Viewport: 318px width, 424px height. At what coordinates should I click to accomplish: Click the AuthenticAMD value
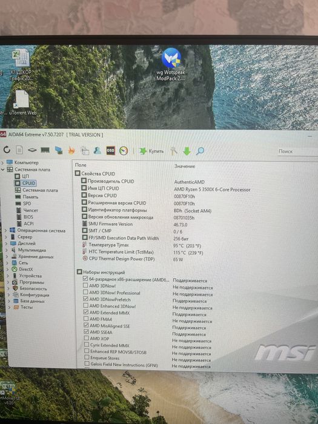point(189,182)
